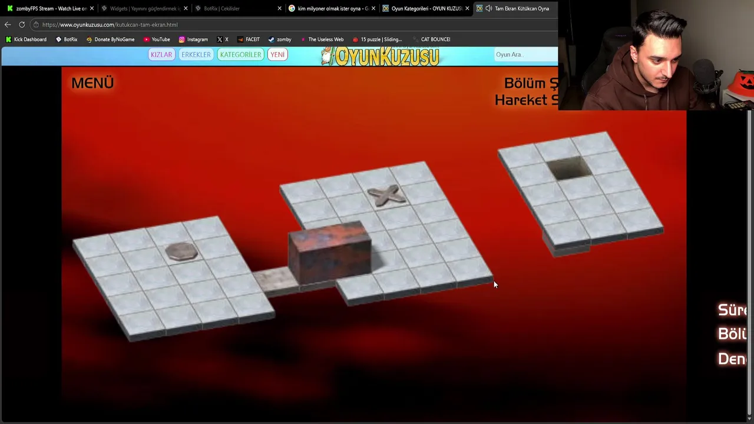The width and height of the screenshot is (754, 424).
Task: Close the zombyFPS Stream tab
Action: tap(92, 8)
